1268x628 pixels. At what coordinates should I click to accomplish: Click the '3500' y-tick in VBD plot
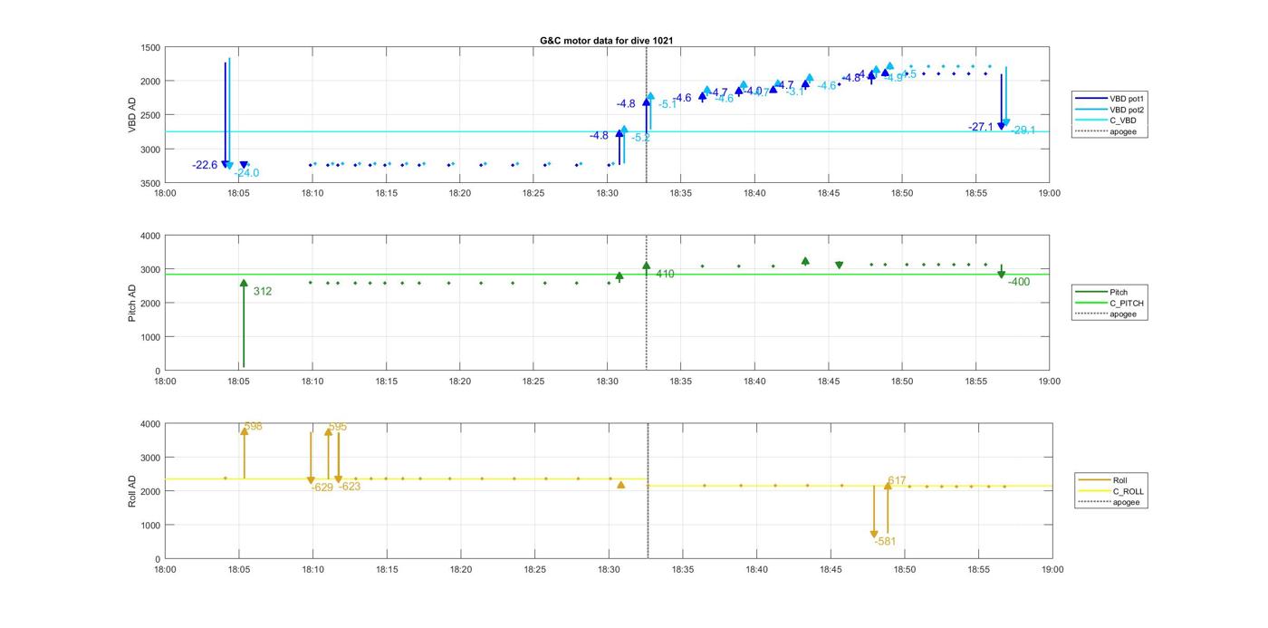(x=150, y=184)
